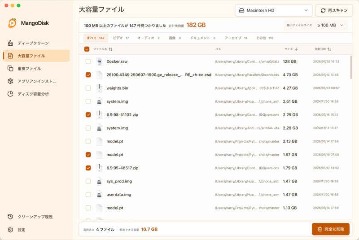Sort by ファイル名 column arrows

[110, 49]
